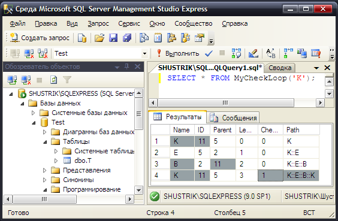This screenshot has height=221, width=338.
Task: Save all with the stacked disks icon
Action: (127, 38)
